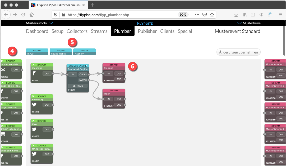
Task: Click the page vertical scrollbar
Action: [x=284, y=38]
